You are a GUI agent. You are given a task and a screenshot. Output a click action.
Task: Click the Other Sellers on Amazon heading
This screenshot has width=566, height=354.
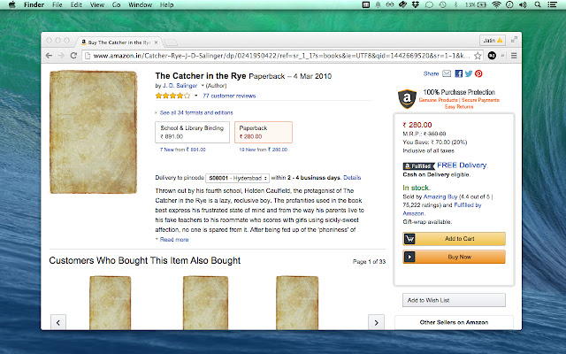pyautogui.click(x=454, y=322)
